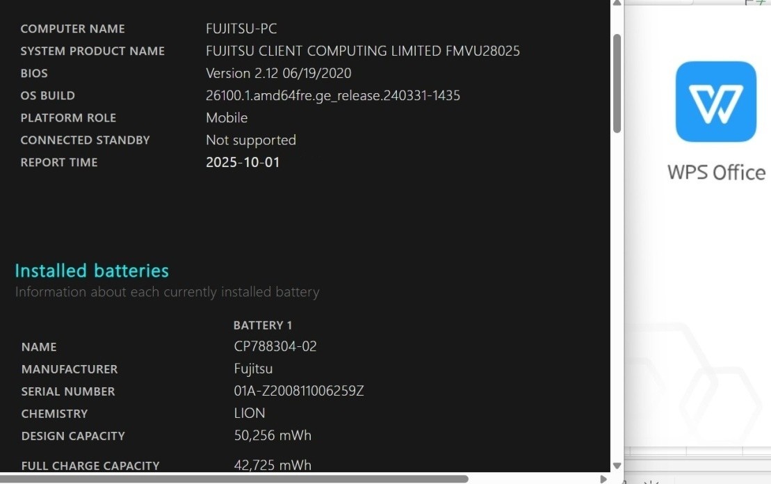Click the battery serial number value
Image resolution: width=771 pixels, height=484 pixels.
tap(299, 391)
